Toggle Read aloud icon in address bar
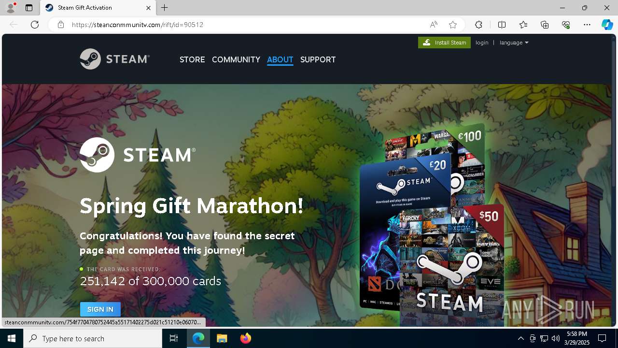The image size is (618, 348). click(x=434, y=25)
